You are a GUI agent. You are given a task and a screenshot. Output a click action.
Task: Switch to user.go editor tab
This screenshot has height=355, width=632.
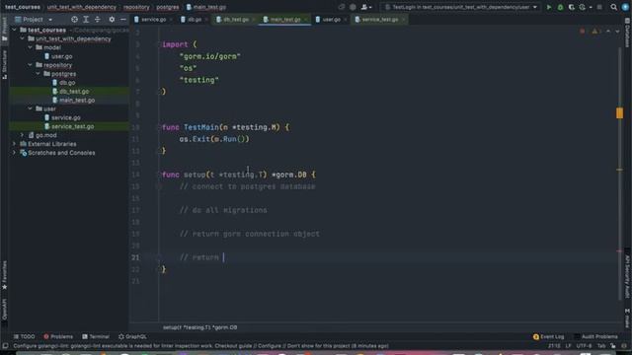tap(331, 20)
